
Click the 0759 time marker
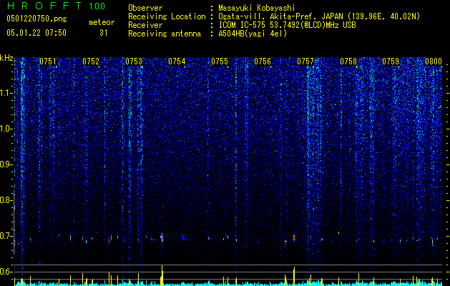click(x=391, y=61)
